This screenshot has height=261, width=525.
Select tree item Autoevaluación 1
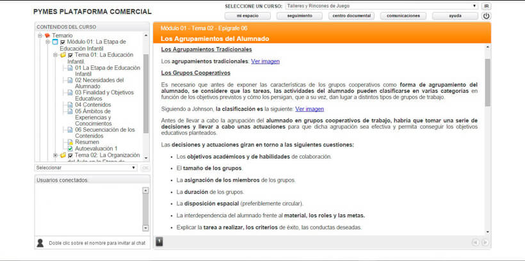[96, 148]
